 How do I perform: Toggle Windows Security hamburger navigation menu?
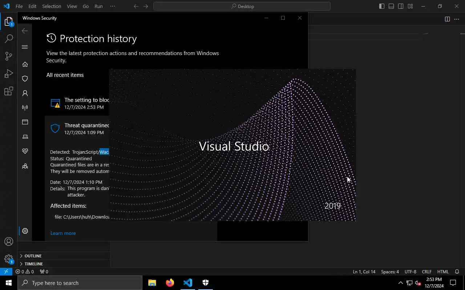pyautogui.click(x=25, y=47)
